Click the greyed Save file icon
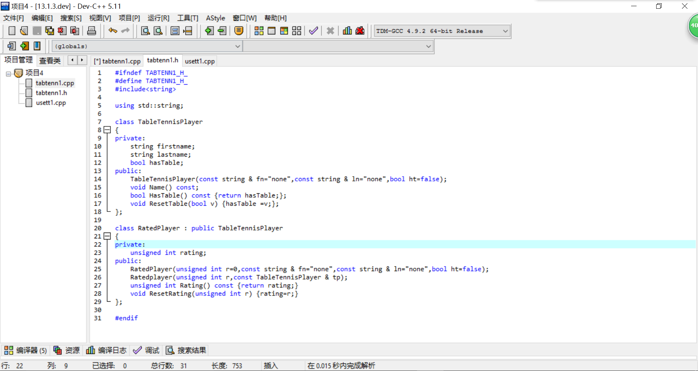Viewport: 698px width, 371px height. (x=37, y=31)
